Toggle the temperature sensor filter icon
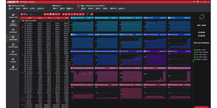 click(x=63, y=14)
